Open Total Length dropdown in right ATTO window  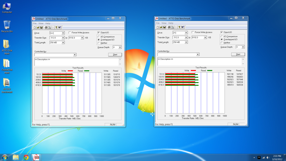click(186, 42)
